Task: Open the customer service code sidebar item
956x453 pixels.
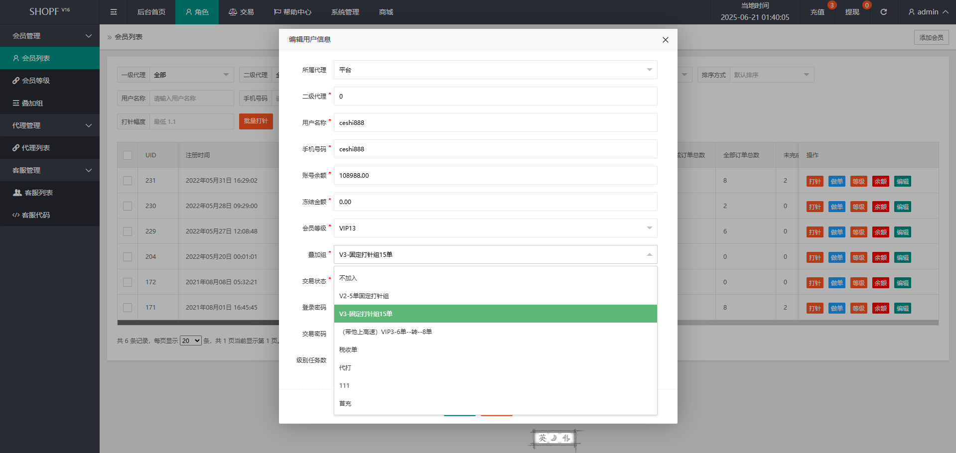Action: coord(36,215)
